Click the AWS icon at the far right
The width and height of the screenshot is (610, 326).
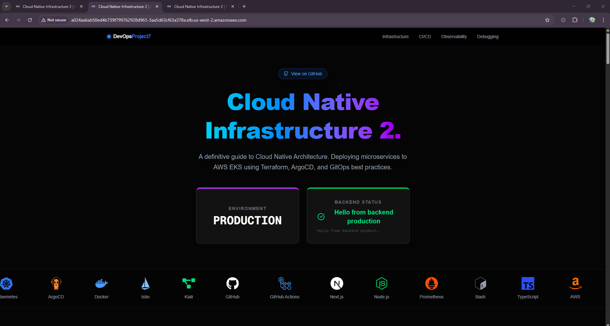(x=574, y=283)
